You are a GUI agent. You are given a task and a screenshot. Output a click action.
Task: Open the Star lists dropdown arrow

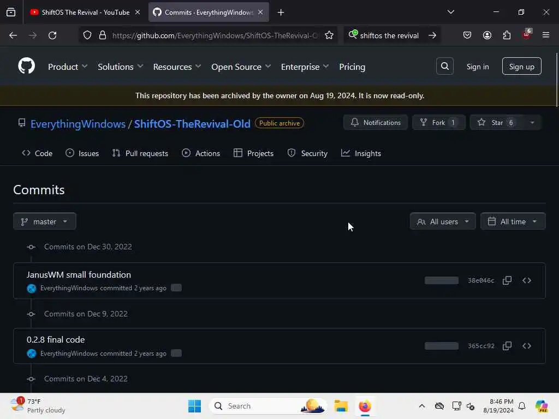pyautogui.click(x=532, y=123)
